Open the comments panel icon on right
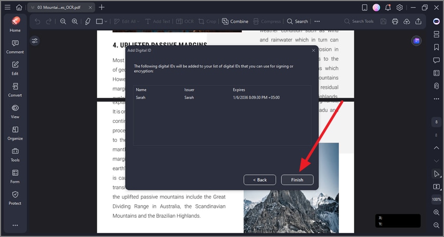This screenshot has height=237, width=444. tap(436, 60)
